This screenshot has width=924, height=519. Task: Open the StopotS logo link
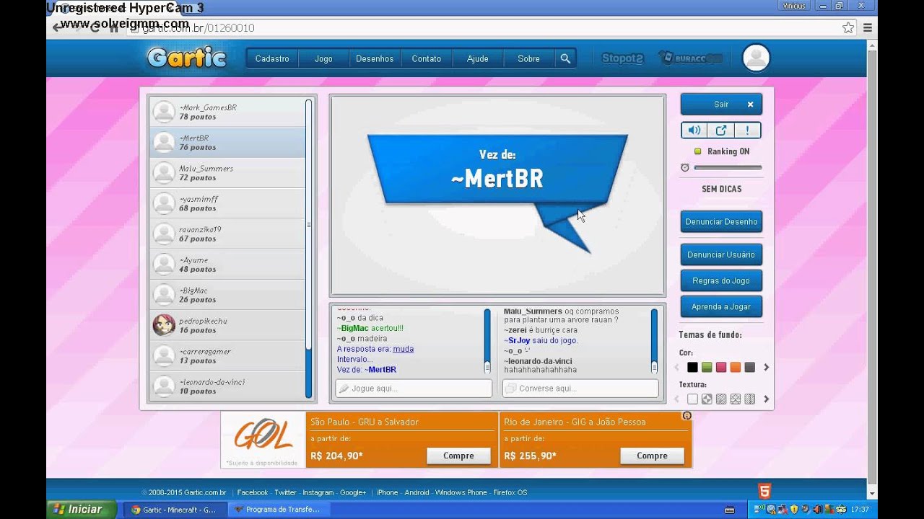622,58
